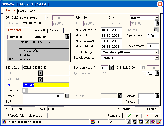
Task: Click the yellow Obj./HS. field
Action: tap(46, 85)
